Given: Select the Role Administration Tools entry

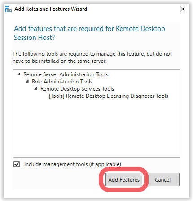Looking at the screenshot, I should click(x=62, y=82).
